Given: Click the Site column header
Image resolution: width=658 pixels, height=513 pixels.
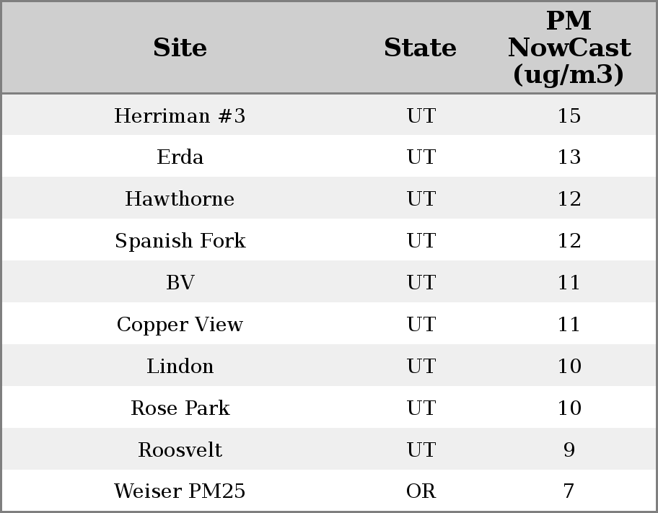Looking at the screenshot, I should (180, 48).
